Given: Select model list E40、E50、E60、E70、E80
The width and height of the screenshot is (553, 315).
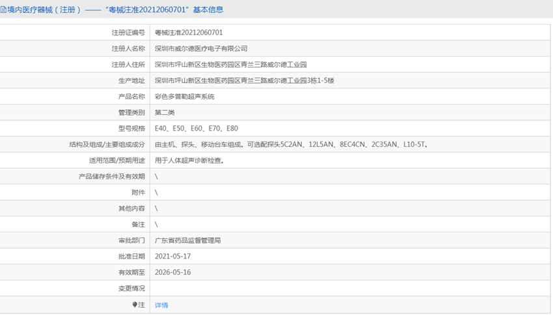Looking at the screenshot, I should (196, 129).
